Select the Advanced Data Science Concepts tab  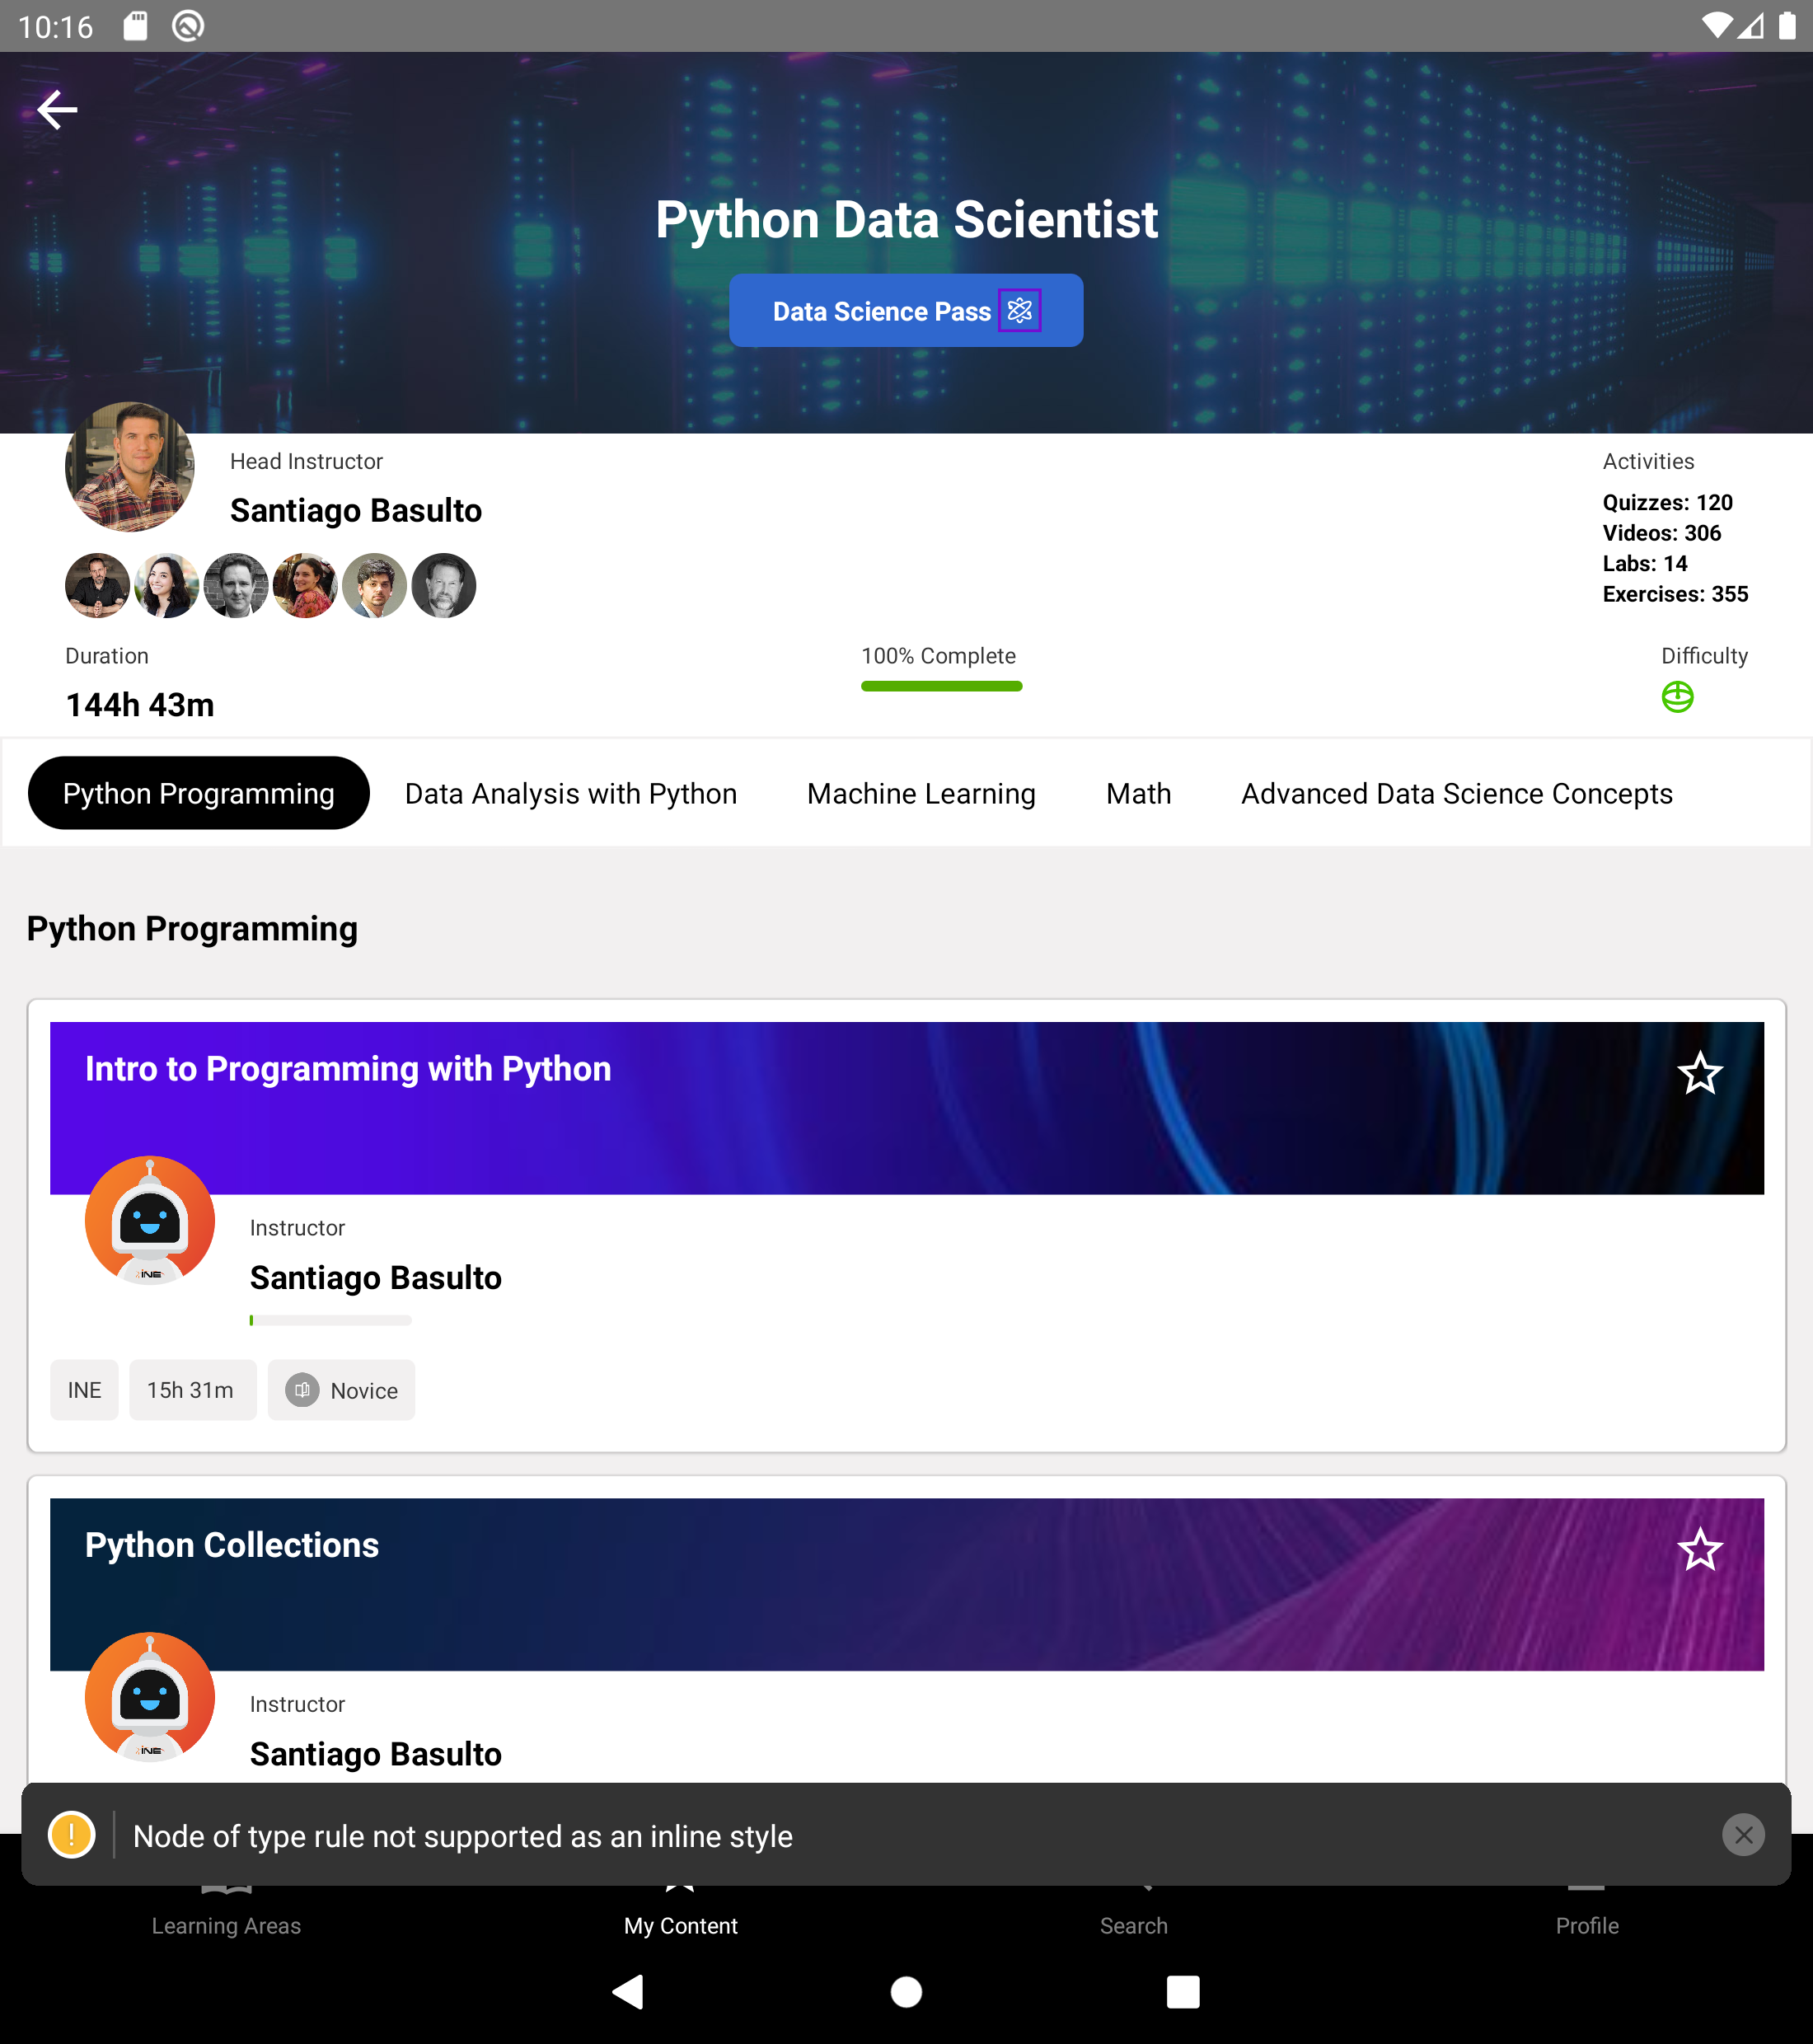click(x=1456, y=794)
